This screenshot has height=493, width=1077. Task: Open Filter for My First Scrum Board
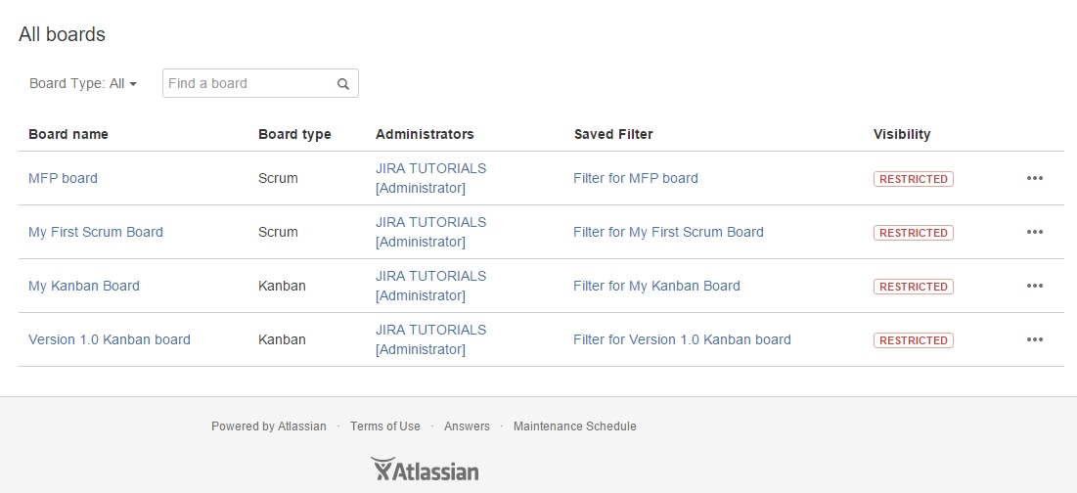668,232
